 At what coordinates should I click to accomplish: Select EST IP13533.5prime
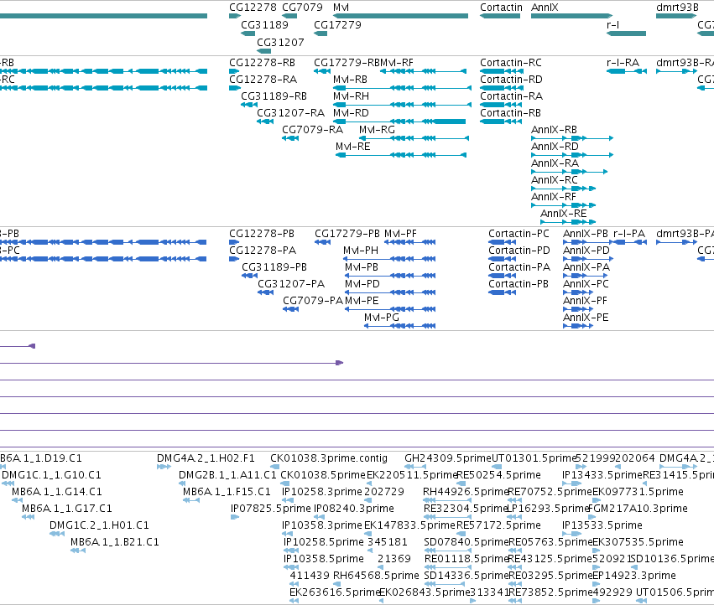[602, 525]
